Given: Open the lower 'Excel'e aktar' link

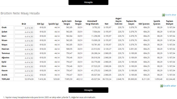Looking at the screenshot, I should [170, 86].
